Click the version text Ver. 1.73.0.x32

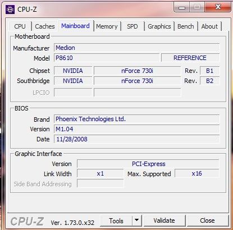72,223
